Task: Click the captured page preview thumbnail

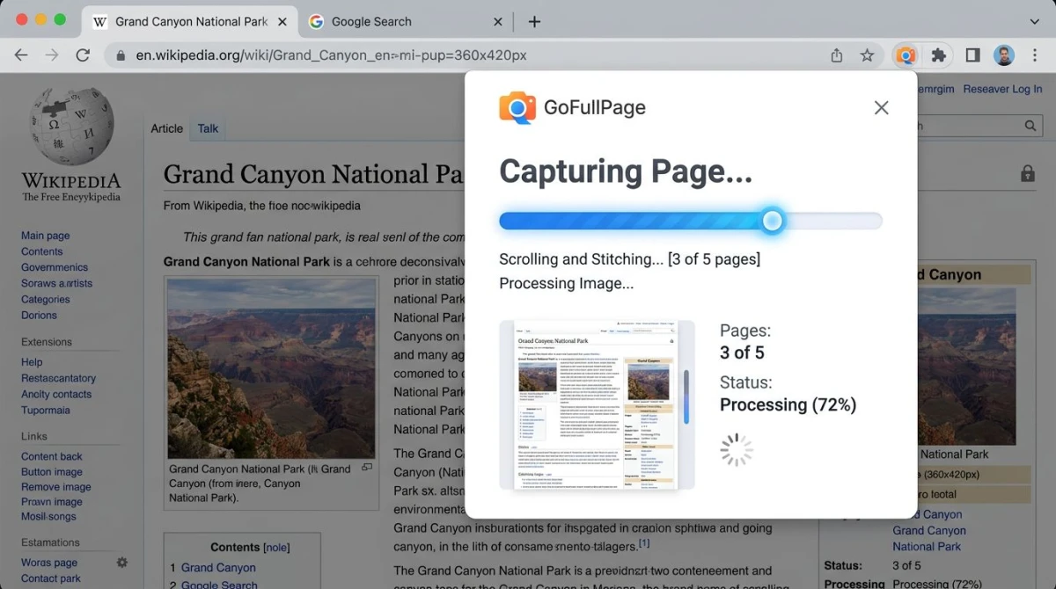Action: (597, 404)
